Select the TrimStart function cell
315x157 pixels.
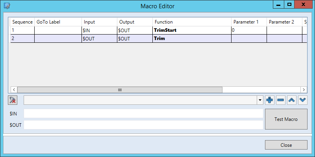click(x=192, y=30)
